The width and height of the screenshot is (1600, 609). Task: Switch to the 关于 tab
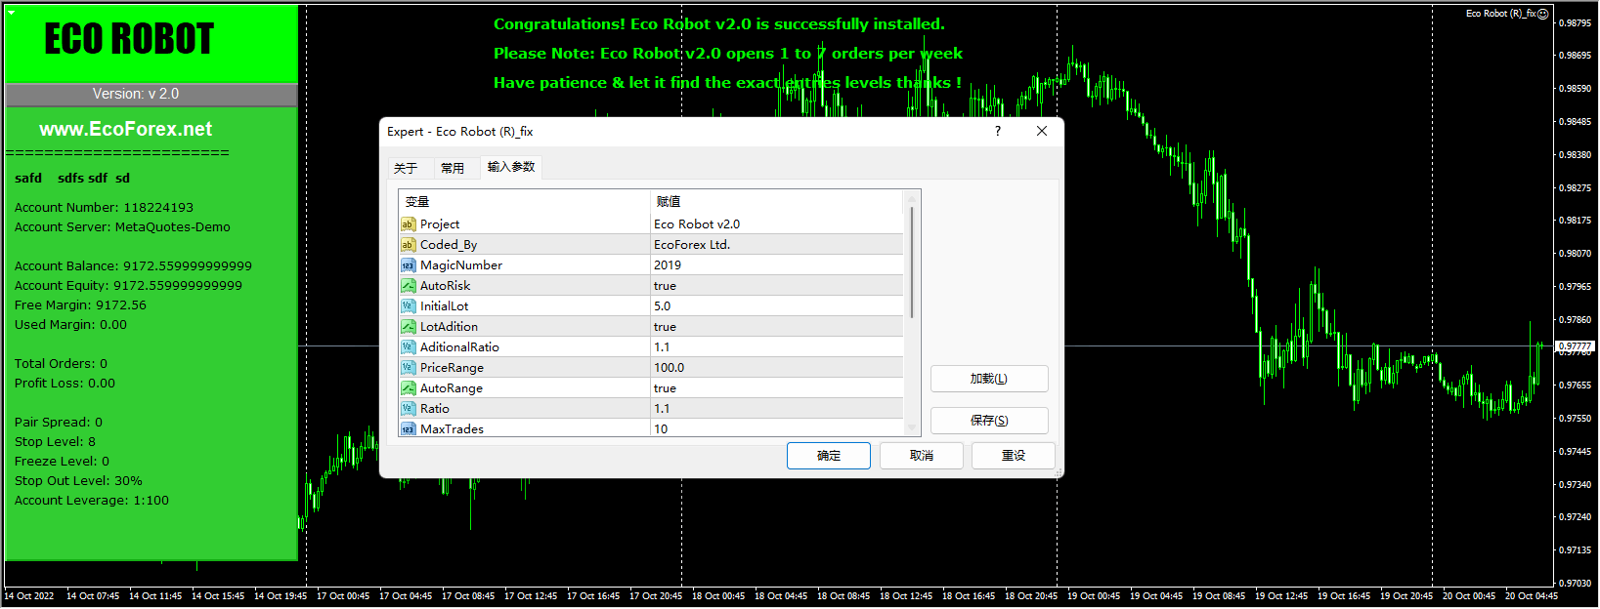(406, 168)
